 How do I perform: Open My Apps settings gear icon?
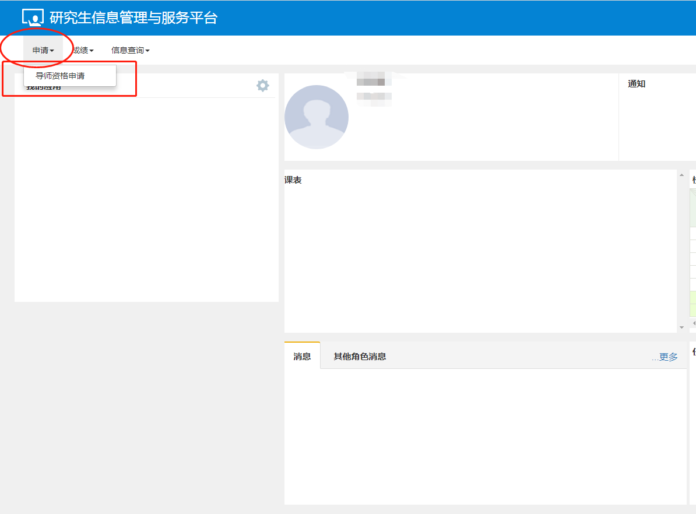pos(263,86)
